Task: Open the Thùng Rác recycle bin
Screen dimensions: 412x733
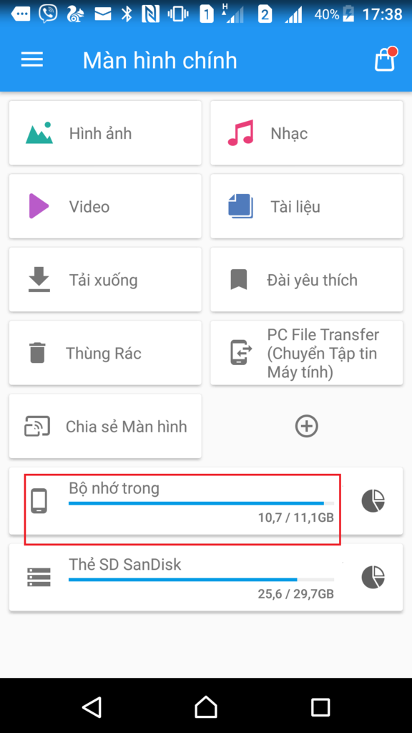Action: (x=105, y=353)
